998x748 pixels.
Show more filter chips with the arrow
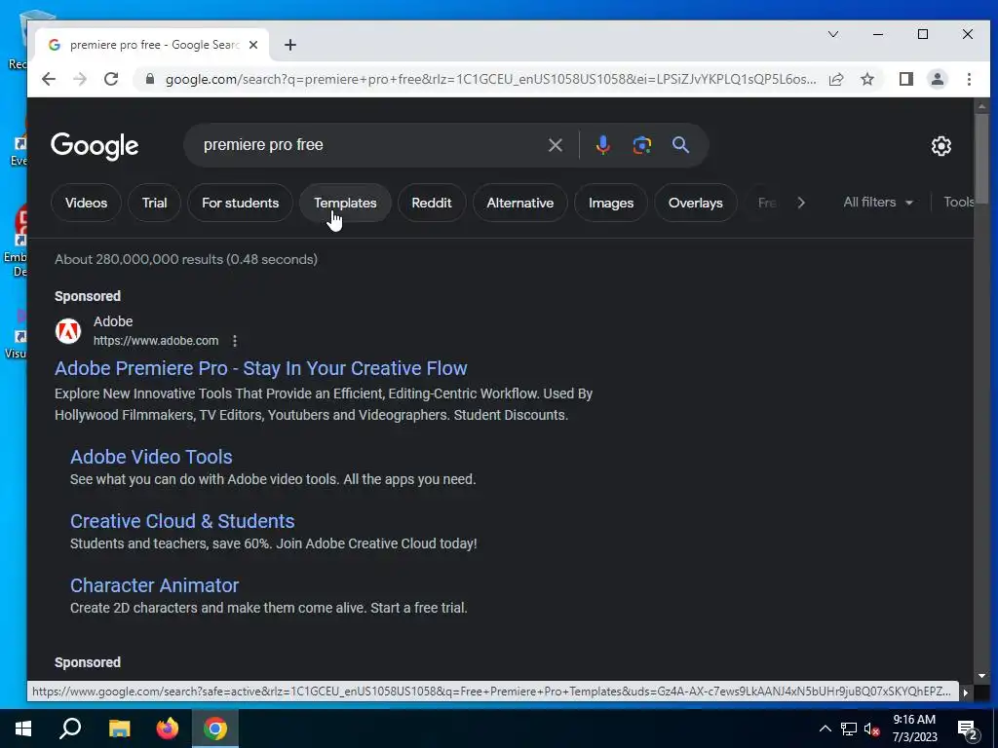coord(801,203)
